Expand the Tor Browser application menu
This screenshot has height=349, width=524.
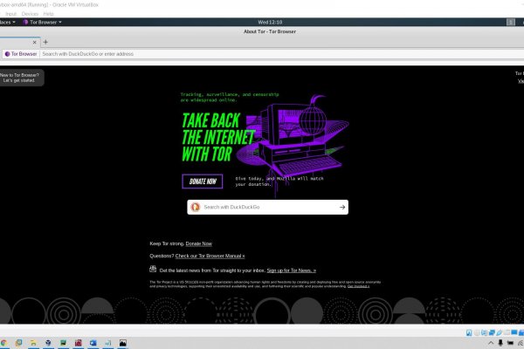coord(42,22)
